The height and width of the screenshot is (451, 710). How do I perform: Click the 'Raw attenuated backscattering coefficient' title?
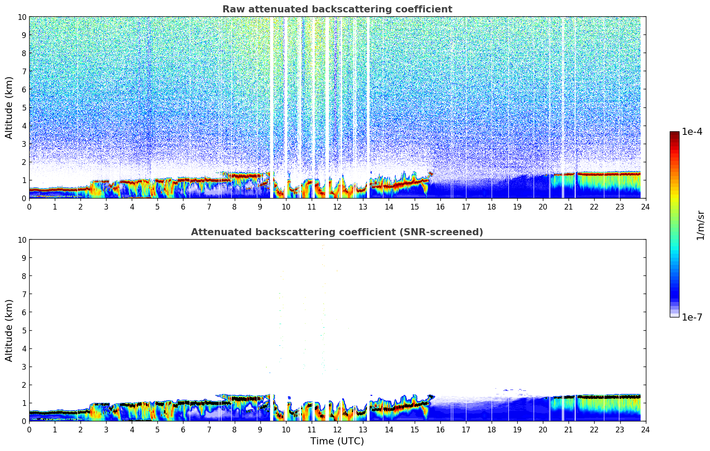[x=337, y=9]
